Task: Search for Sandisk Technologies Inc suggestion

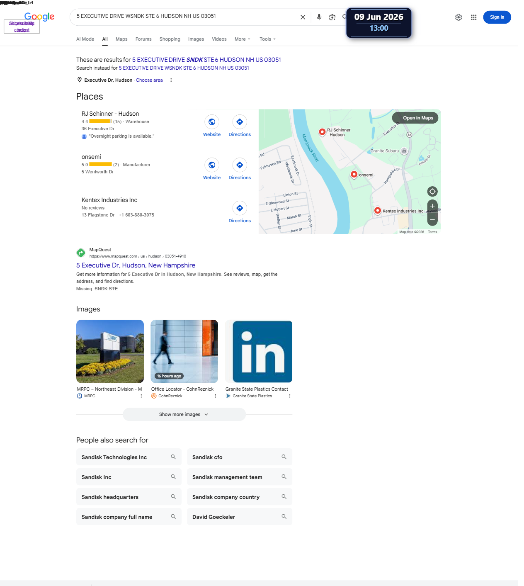Action: 129,457
